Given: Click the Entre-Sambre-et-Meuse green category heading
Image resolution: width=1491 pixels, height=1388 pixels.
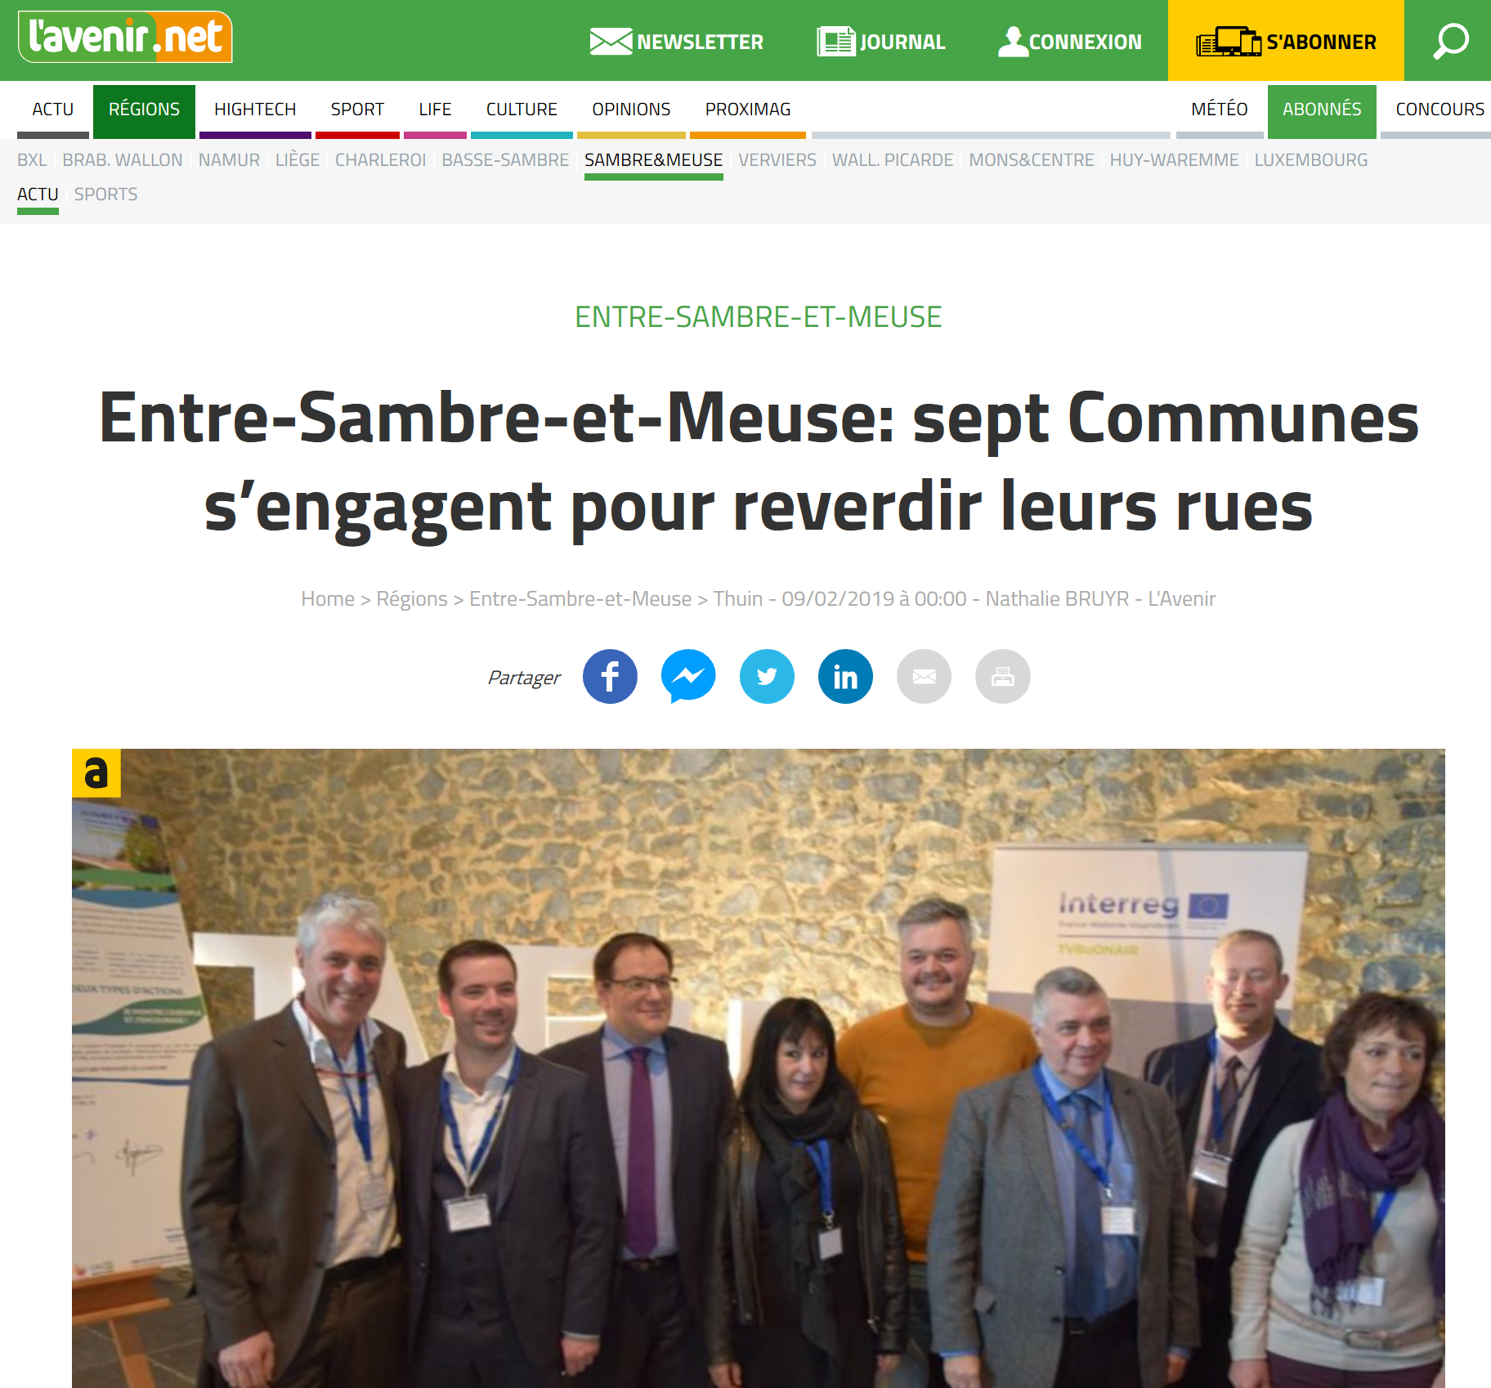Looking at the screenshot, I should tap(758, 316).
